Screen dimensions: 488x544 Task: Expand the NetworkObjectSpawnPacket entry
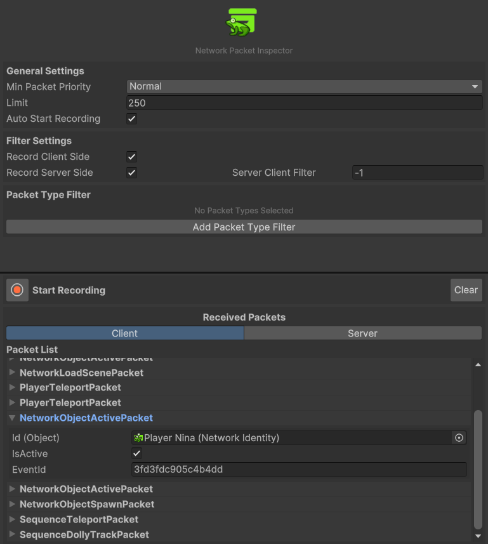point(12,504)
